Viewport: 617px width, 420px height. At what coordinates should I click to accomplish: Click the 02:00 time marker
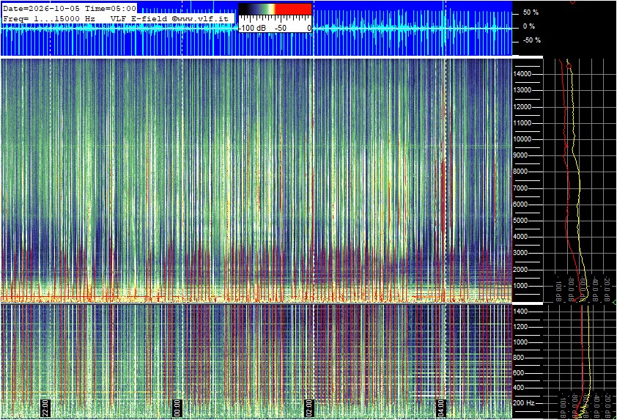(x=309, y=408)
